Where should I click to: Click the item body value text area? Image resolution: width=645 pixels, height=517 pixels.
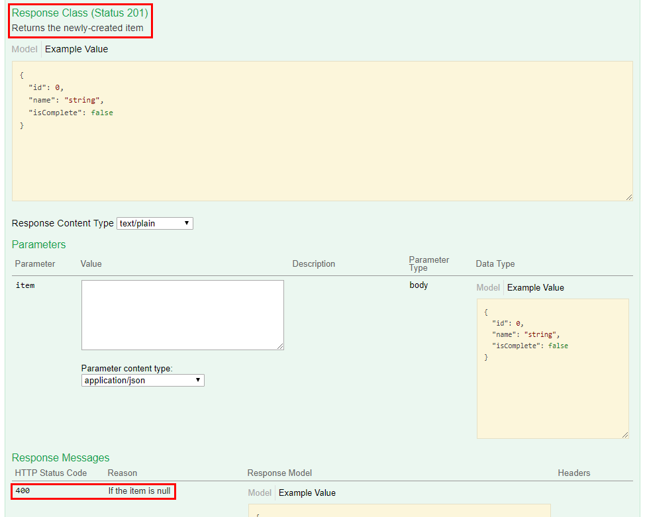point(182,314)
